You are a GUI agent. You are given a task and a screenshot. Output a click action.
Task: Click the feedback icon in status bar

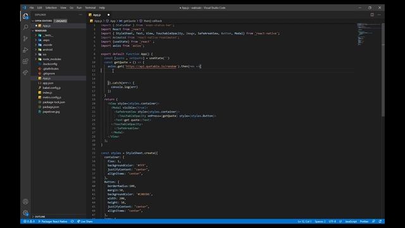[x=373, y=222]
